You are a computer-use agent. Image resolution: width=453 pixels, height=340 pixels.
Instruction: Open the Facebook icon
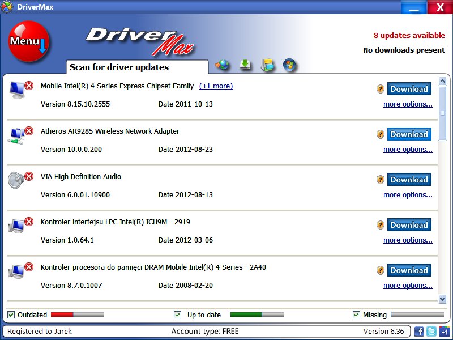pos(419,331)
